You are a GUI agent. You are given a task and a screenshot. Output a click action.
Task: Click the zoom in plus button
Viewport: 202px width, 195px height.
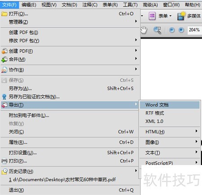point(181,30)
